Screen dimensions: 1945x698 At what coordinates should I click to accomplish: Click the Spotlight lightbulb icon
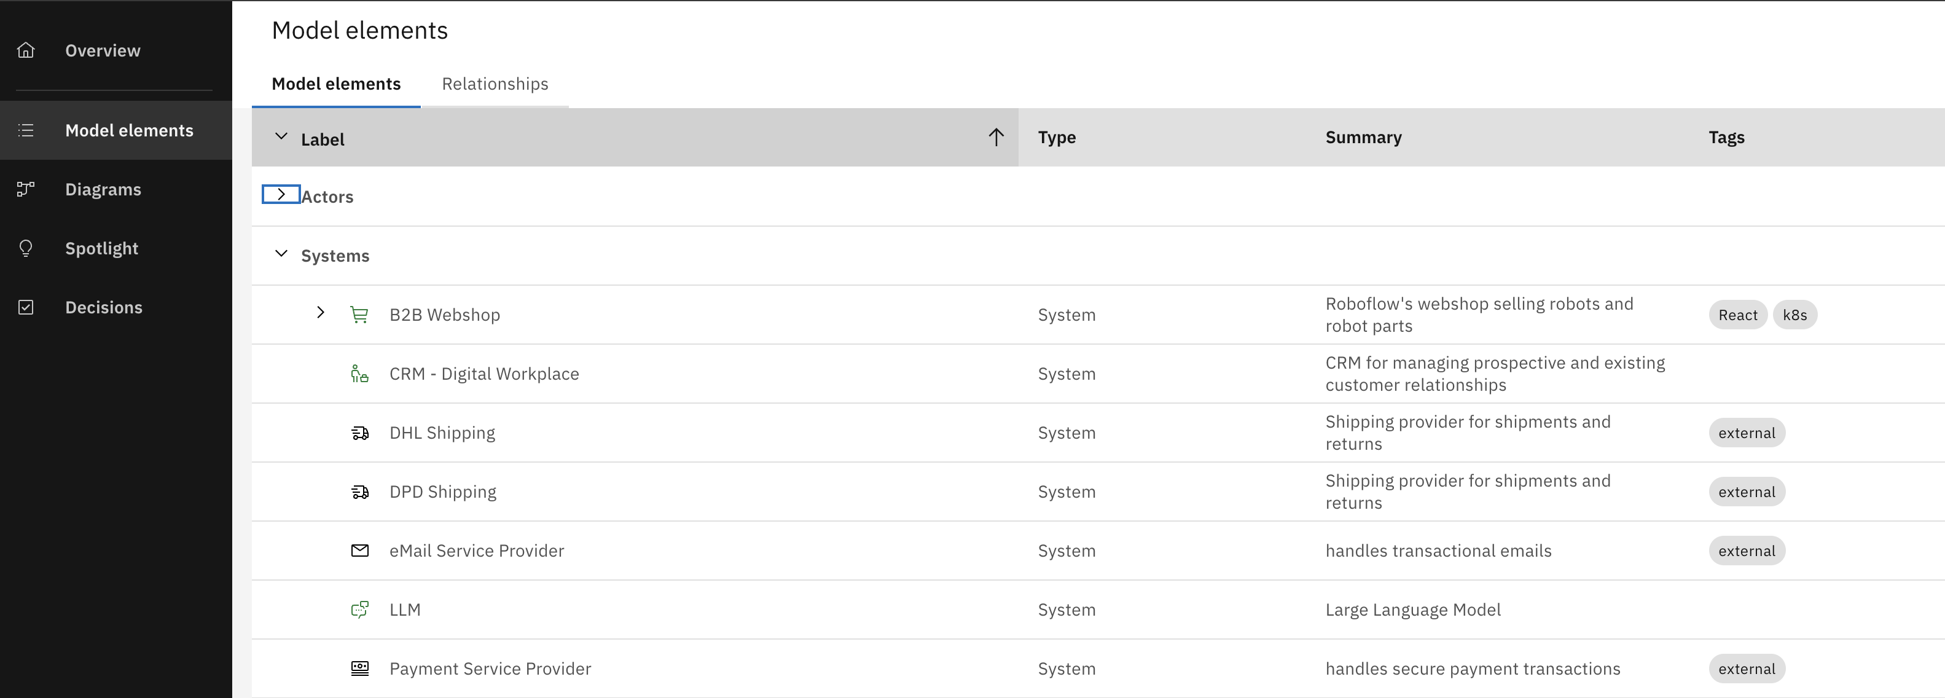click(26, 248)
